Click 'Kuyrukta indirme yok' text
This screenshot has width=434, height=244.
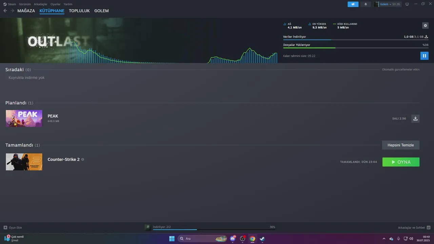(26, 78)
